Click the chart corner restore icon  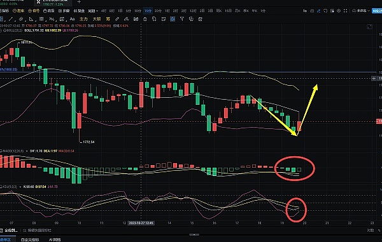(369, 27)
